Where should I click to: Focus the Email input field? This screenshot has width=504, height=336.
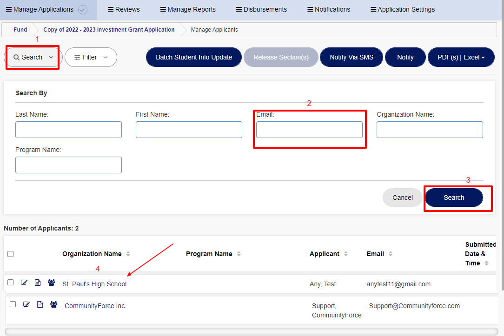pyautogui.click(x=309, y=130)
